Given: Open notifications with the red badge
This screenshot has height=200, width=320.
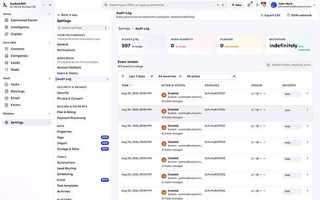Looking at the screenshot, I should [263, 5].
